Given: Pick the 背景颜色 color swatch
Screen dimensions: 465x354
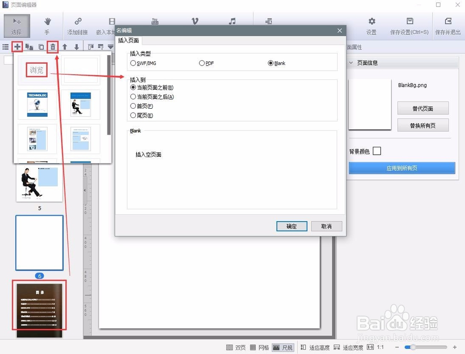Looking at the screenshot, I should point(377,151).
